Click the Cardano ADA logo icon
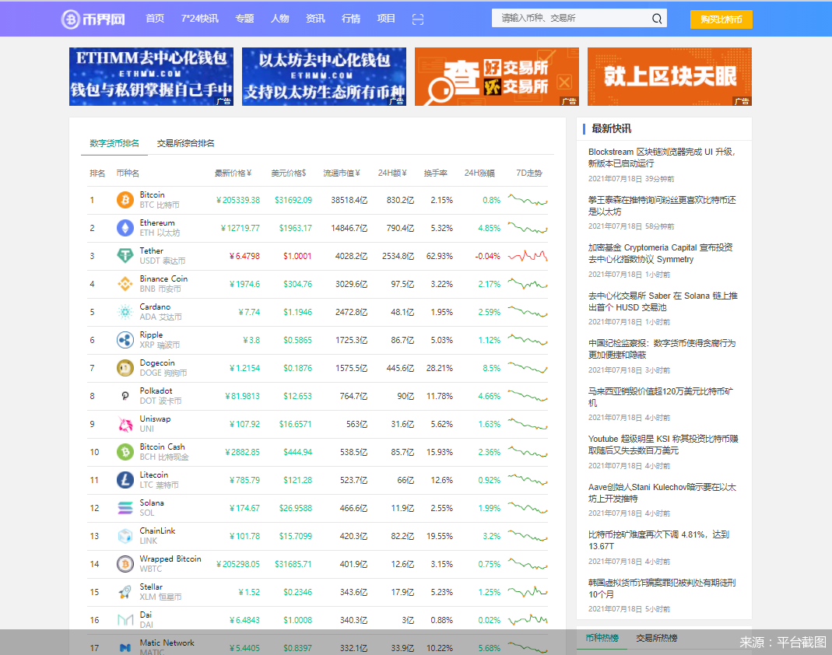Viewport: 832px width, 655px height. click(x=125, y=311)
